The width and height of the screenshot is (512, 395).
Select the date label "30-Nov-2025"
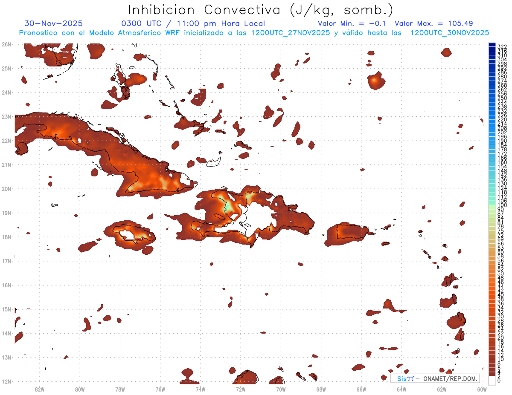pyautogui.click(x=54, y=23)
